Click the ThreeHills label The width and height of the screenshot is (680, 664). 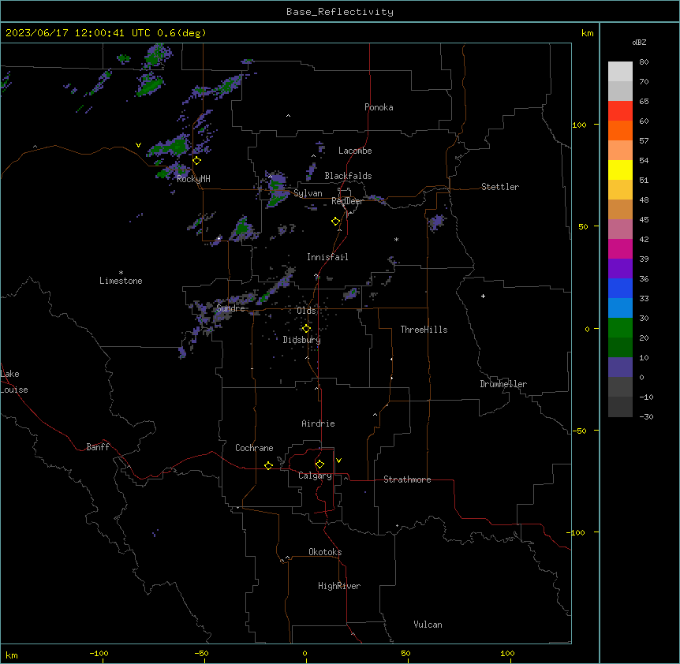(424, 330)
